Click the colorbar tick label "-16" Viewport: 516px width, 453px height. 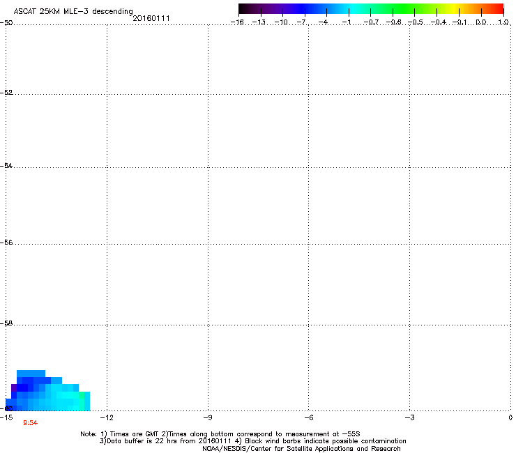click(237, 22)
